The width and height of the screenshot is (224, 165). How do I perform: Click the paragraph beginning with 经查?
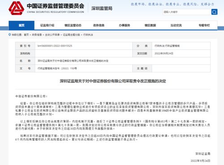click(x=113, y=109)
